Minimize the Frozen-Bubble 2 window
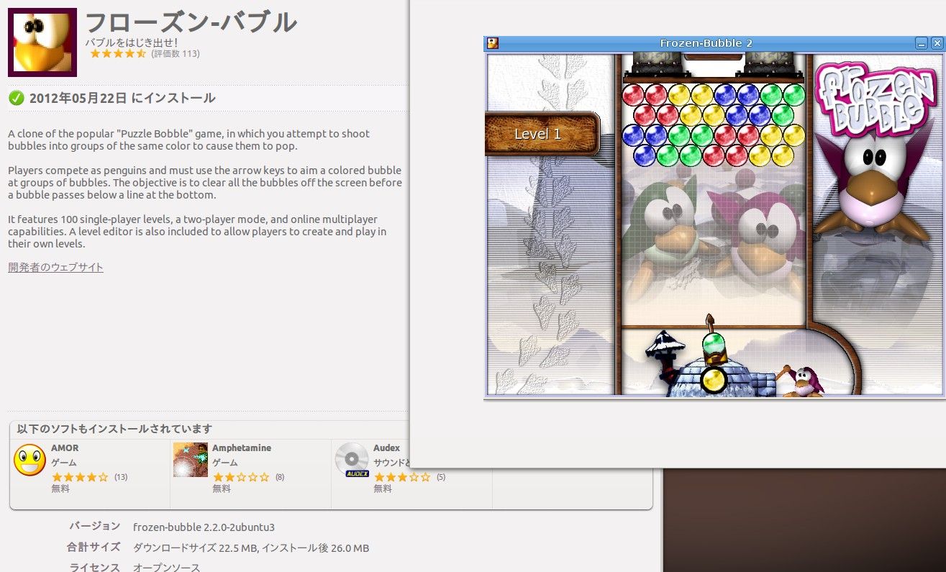Image resolution: width=946 pixels, height=572 pixels. (922, 43)
